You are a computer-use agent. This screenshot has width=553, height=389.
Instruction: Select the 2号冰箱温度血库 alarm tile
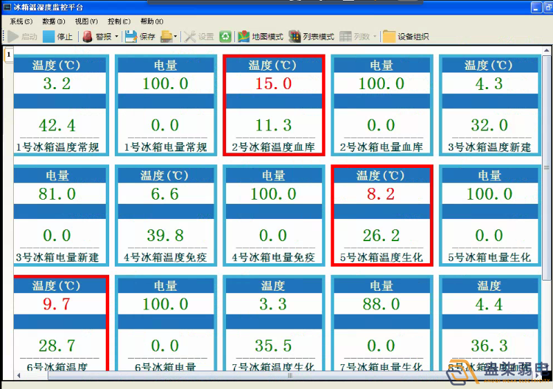tap(274, 105)
